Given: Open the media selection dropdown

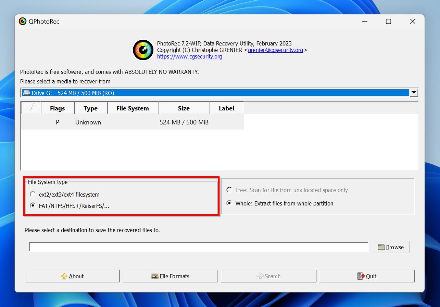Looking at the screenshot, I should 413,92.
